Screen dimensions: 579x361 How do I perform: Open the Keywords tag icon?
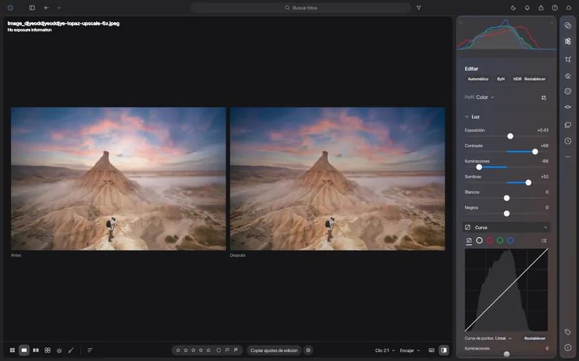click(x=568, y=332)
